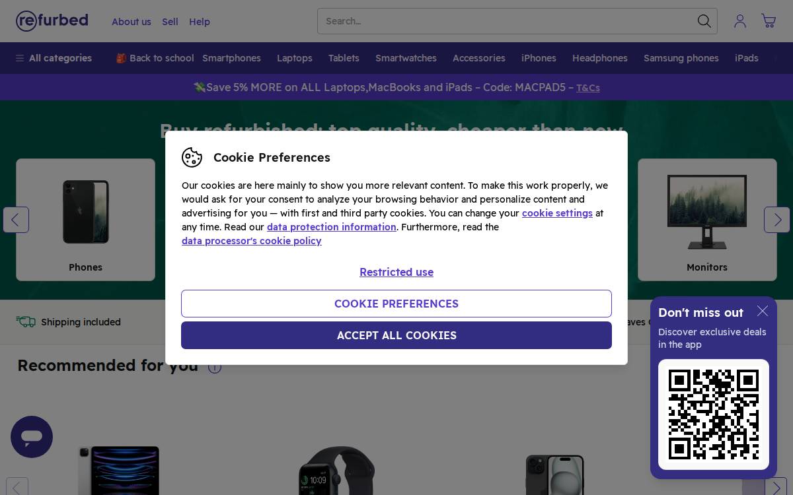
Task: Click the app QR code
Action: [x=714, y=414]
